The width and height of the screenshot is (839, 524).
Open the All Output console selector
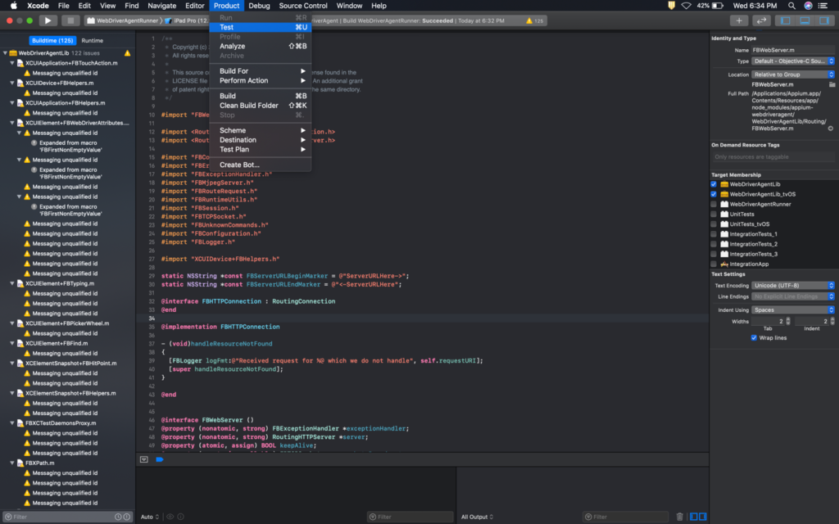pos(478,517)
